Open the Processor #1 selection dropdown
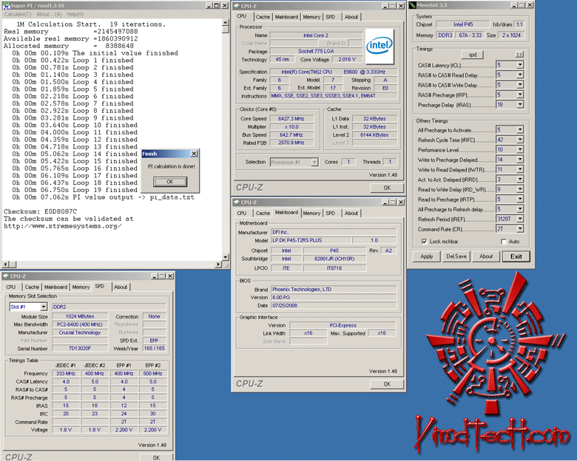Viewport: 577px width, 461px height. coord(314,162)
